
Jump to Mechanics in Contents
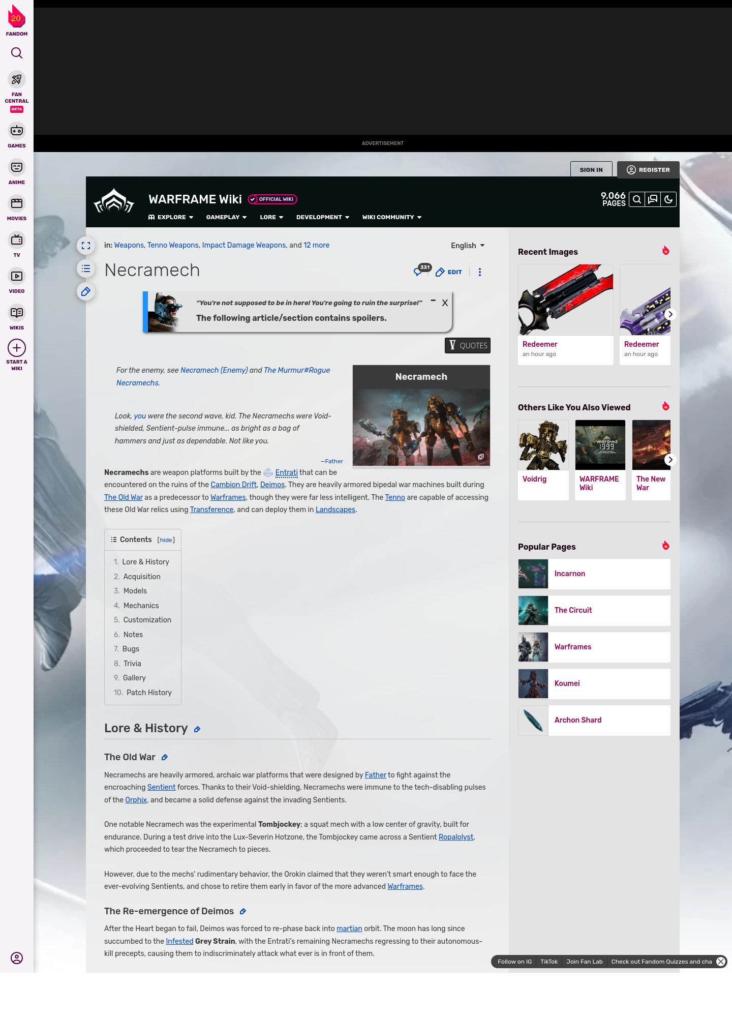141,606
